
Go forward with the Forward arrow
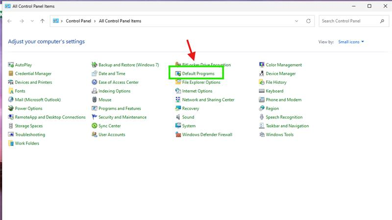[22, 21]
